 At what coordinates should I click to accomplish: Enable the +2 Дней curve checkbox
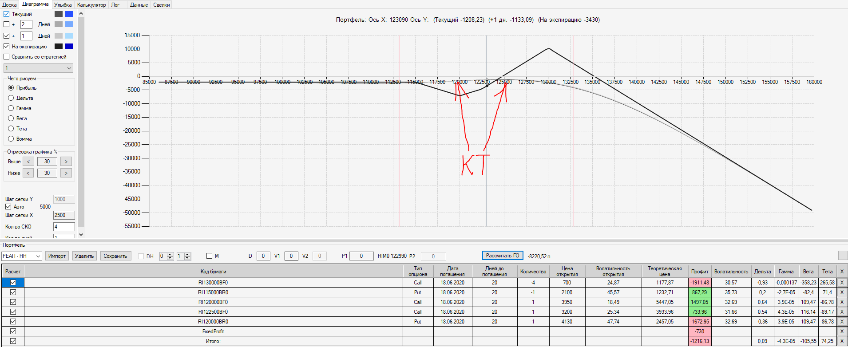pyautogui.click(x=7, y=24)
